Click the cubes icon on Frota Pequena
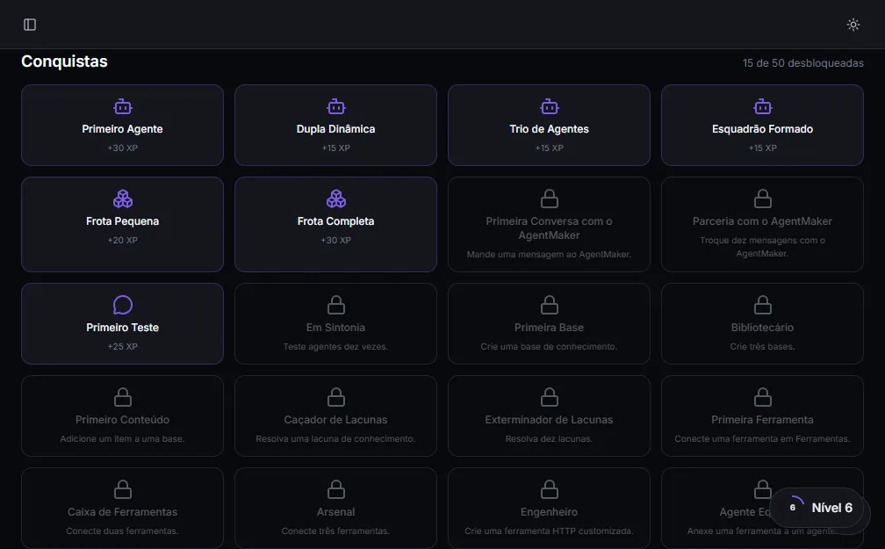This screenshot has height=549, width=885. click(123, 199)
